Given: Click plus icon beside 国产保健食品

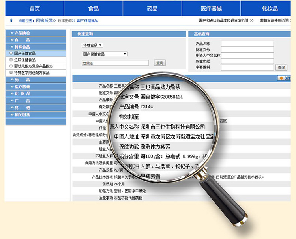Looking at the screenshot, I should 11,53.
